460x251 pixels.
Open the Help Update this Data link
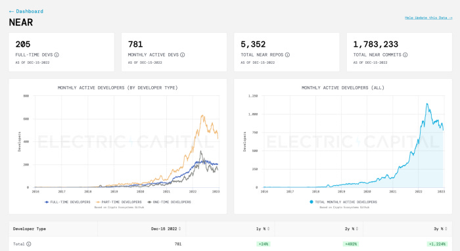pos(428,18)
